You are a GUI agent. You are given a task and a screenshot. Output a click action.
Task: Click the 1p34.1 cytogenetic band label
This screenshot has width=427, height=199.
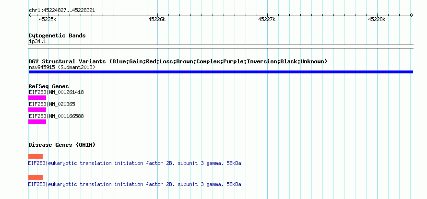coord(37,42)
